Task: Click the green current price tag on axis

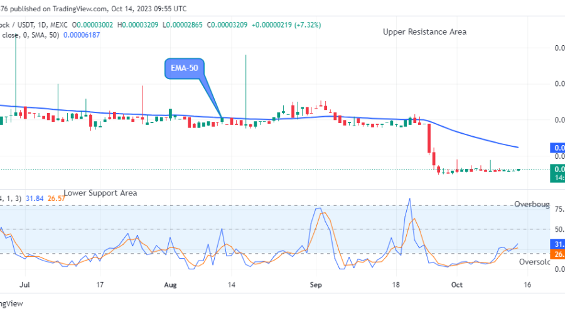Action: coord(557,173)
